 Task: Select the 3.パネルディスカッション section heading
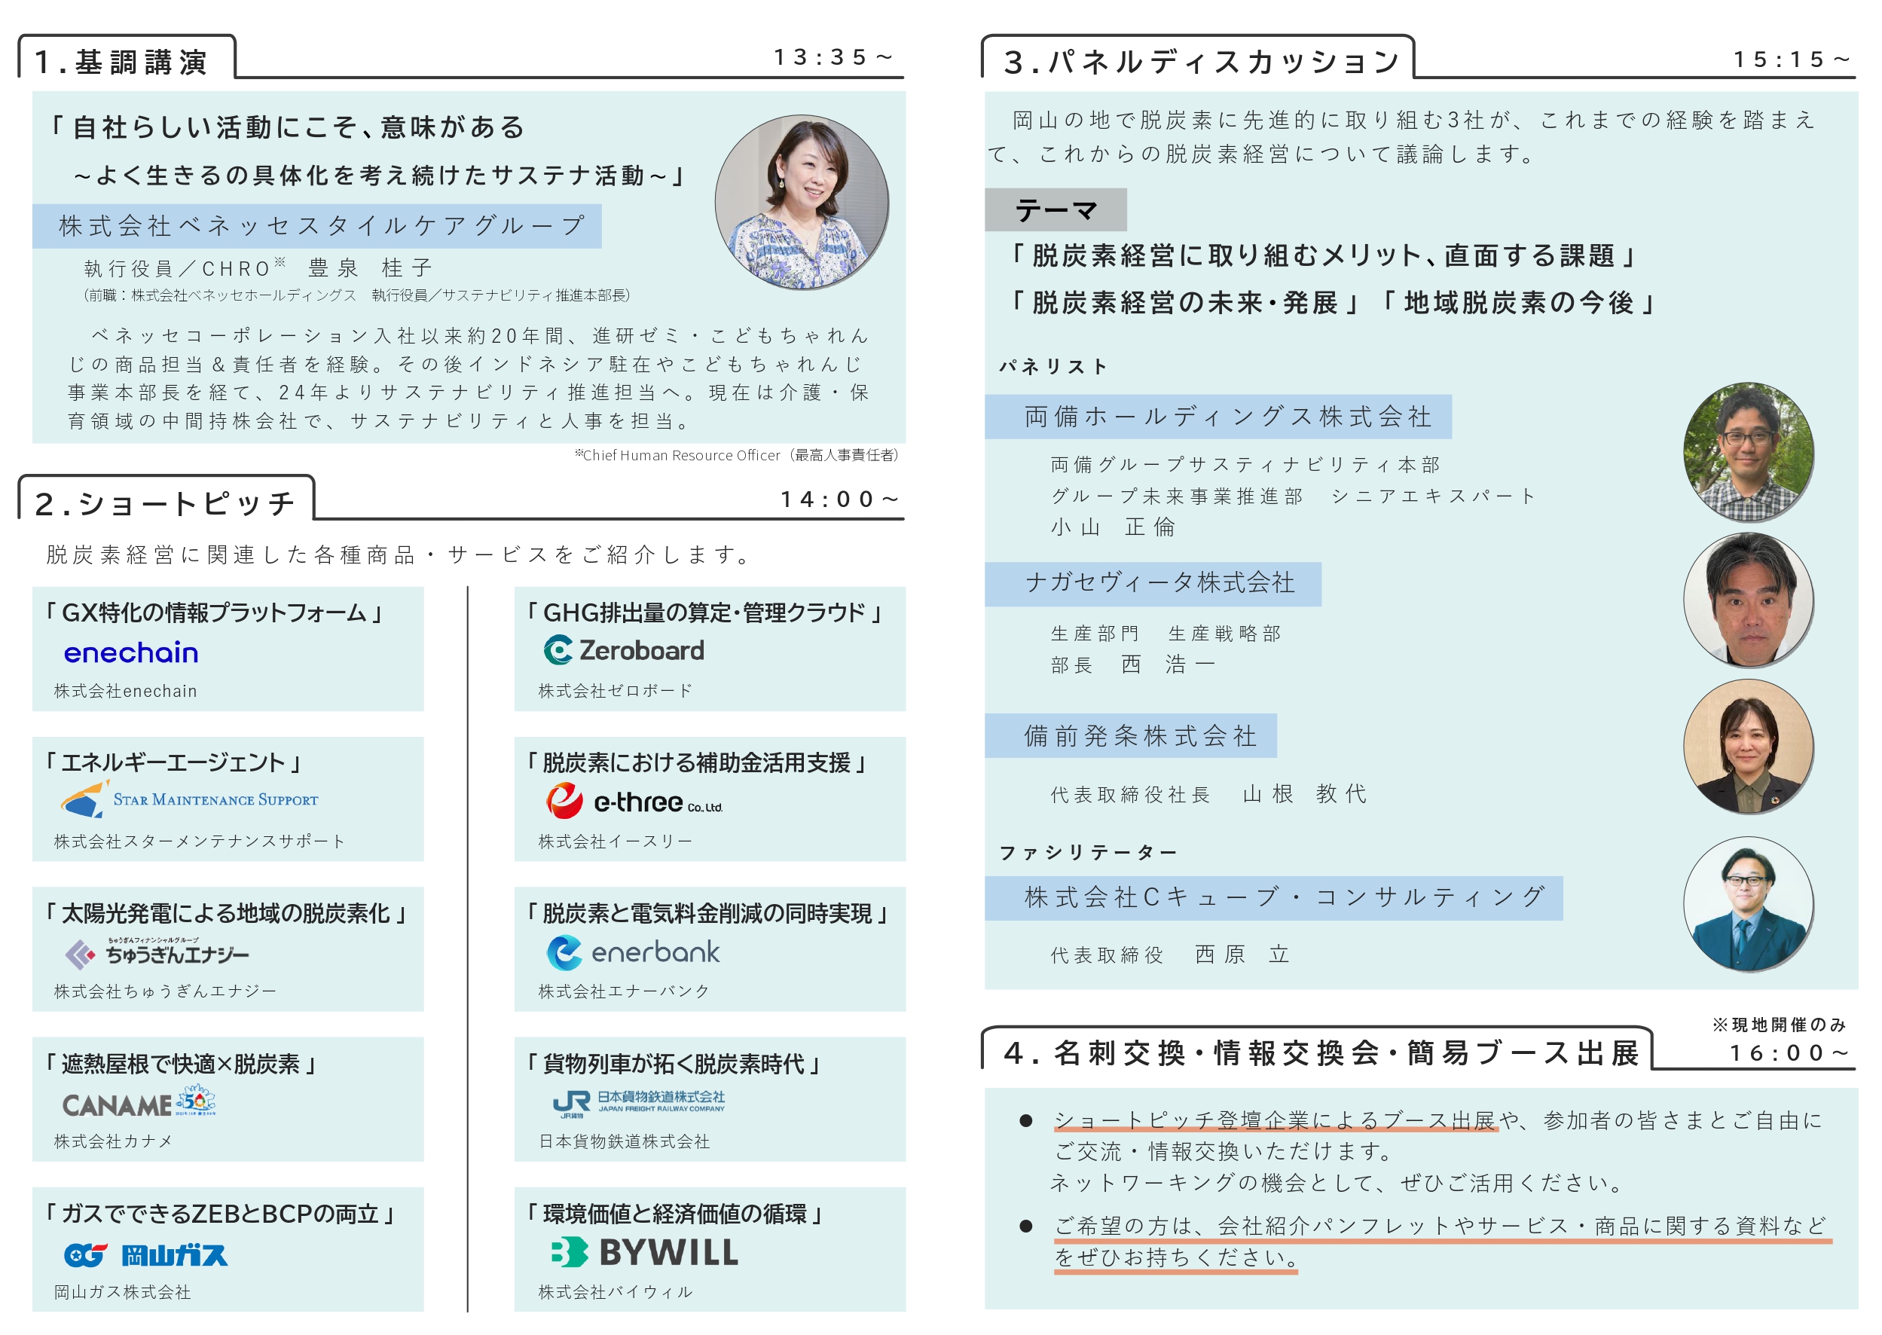[1200, 63]
